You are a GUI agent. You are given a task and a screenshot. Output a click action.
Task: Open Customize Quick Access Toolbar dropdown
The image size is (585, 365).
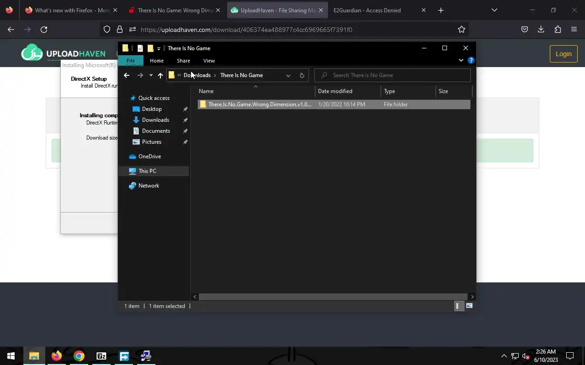point(159,48)
